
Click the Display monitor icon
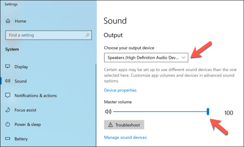pyautogui.click(x=8, y=67)
